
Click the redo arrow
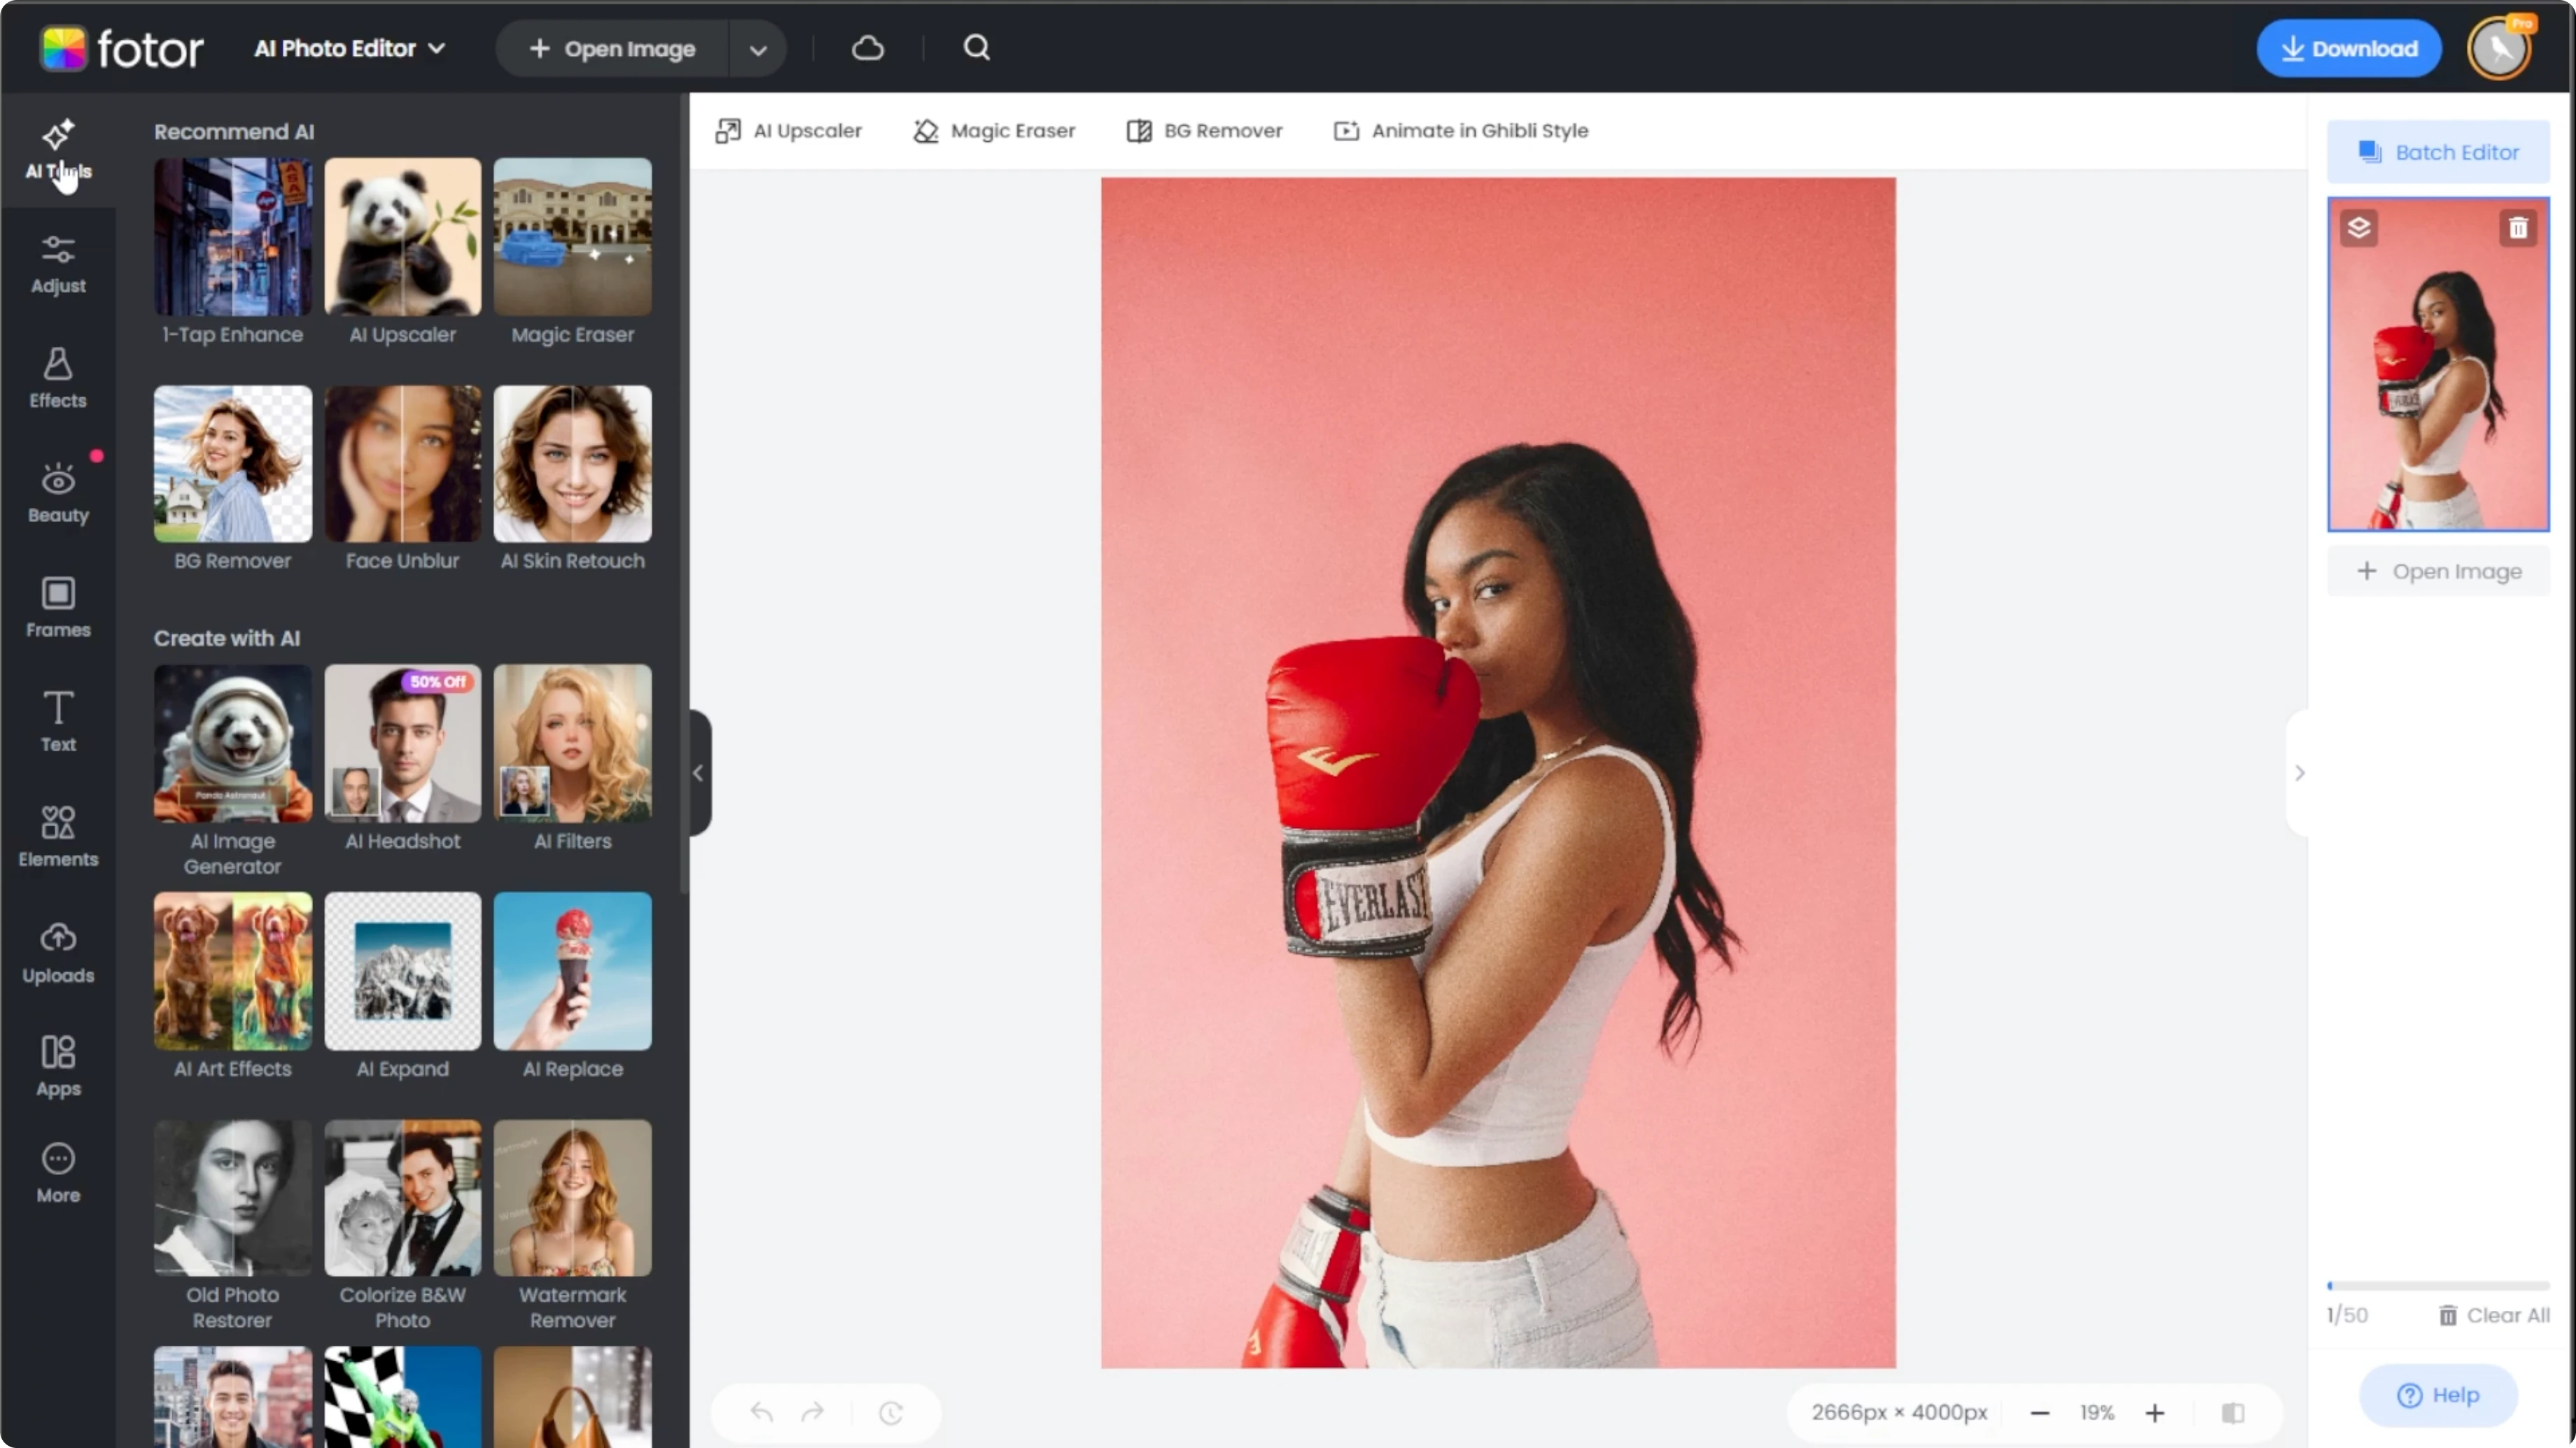click(813, 1412)
